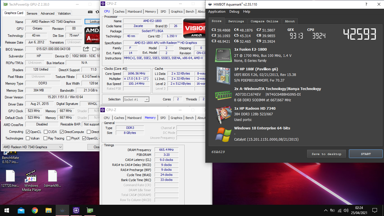Open the Graphics tab in lower CPU-Z window
The width and height of the screenshot is (384, 216).
click(177, 118)
